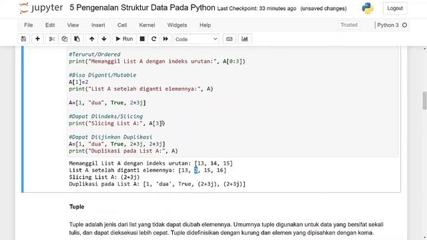Open the View menu
The image size is (427, 240).
[73, 25]
